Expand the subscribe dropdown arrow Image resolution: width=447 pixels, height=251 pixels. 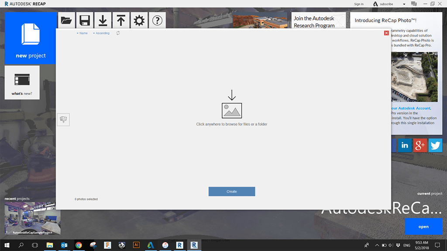tap(404, 4)
